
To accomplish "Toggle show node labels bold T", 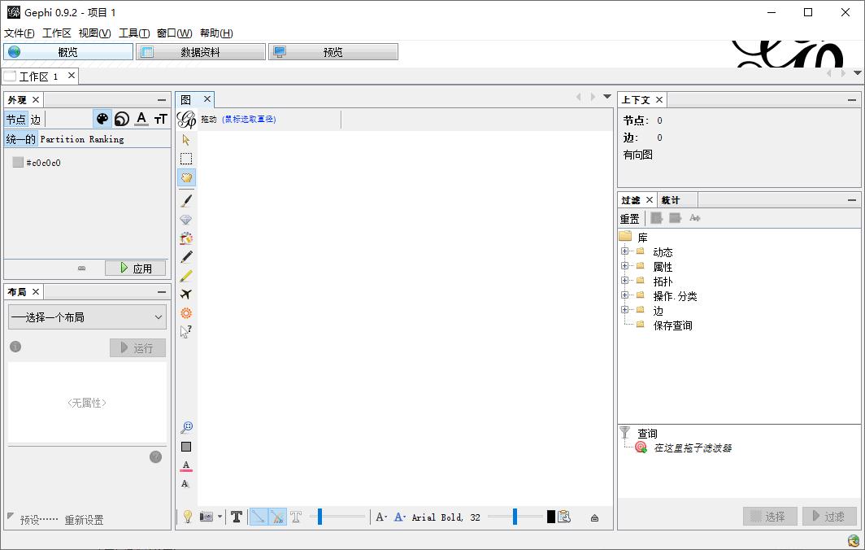I will (237, 517).
